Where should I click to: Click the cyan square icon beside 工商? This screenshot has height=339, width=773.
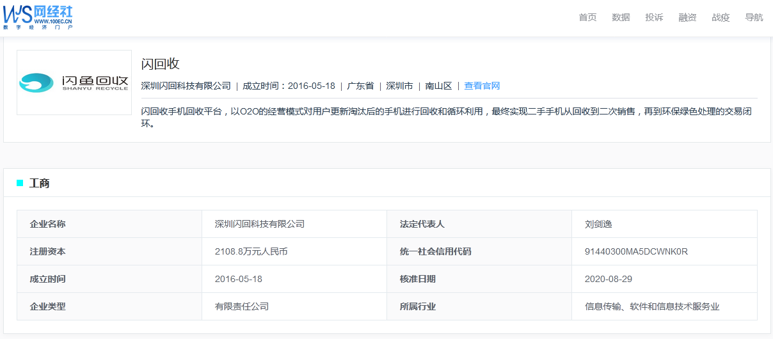tap(20, 184)
